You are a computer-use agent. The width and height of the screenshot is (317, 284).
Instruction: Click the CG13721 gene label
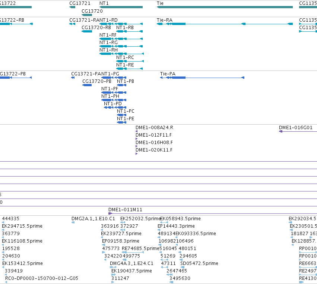coord(80,3)
